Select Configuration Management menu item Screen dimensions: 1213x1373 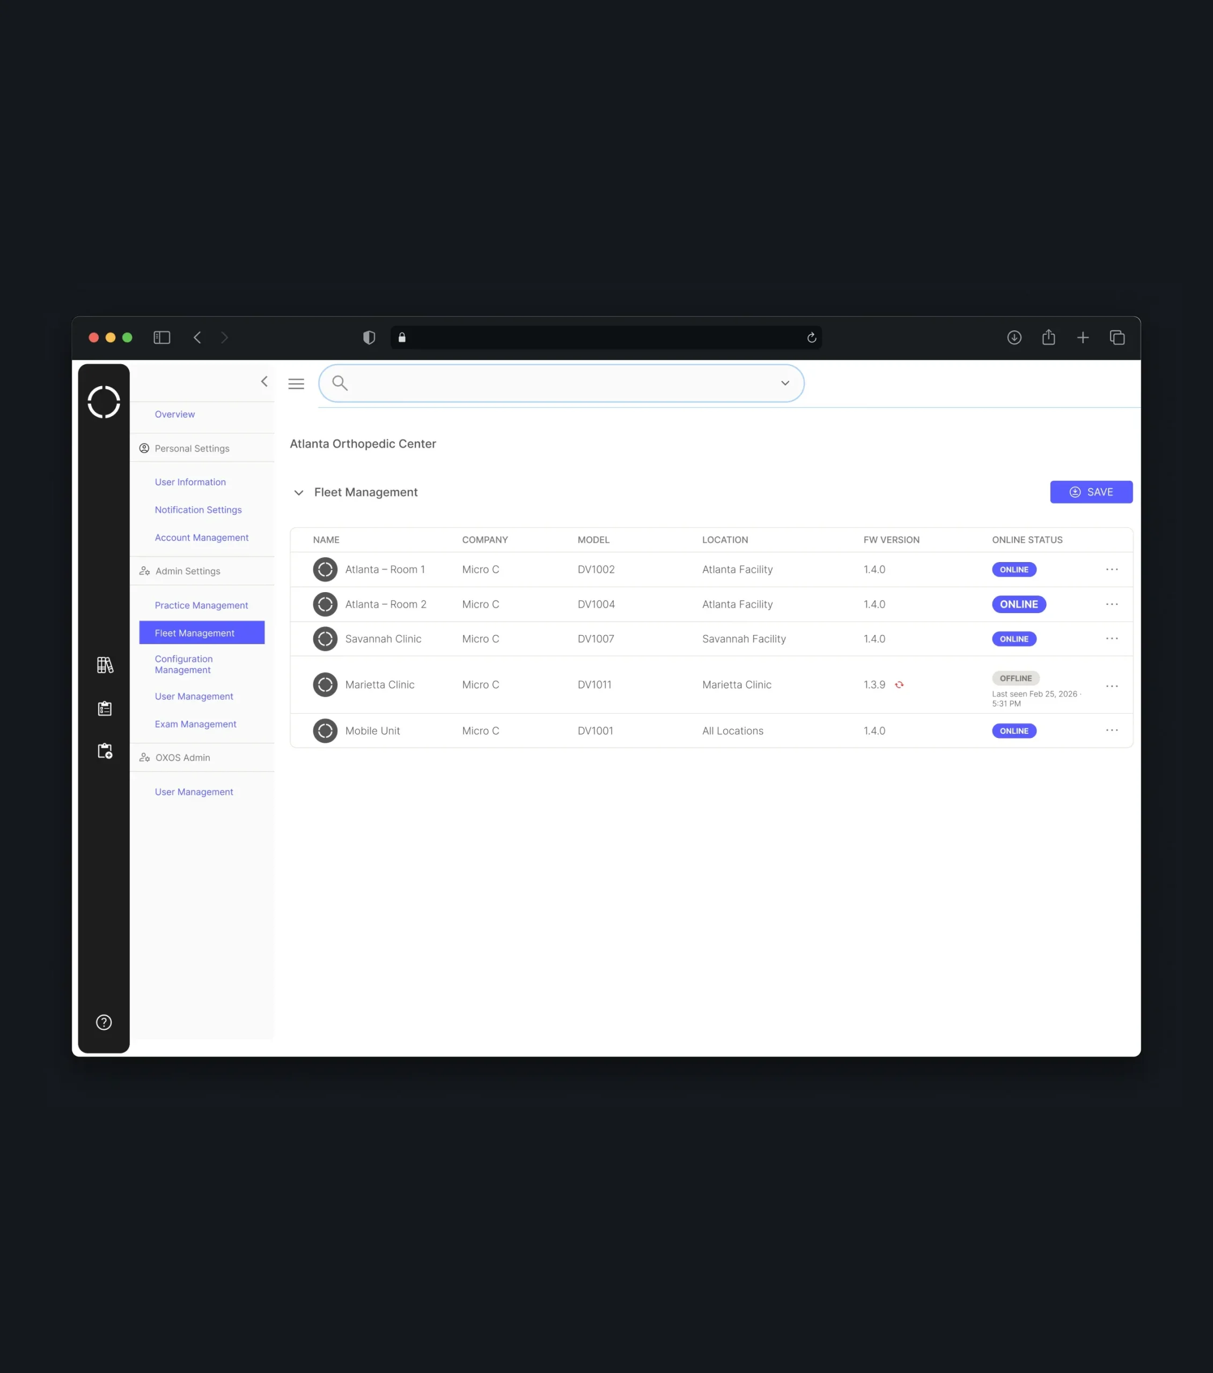pyautogui.click(x=183, y=665)
